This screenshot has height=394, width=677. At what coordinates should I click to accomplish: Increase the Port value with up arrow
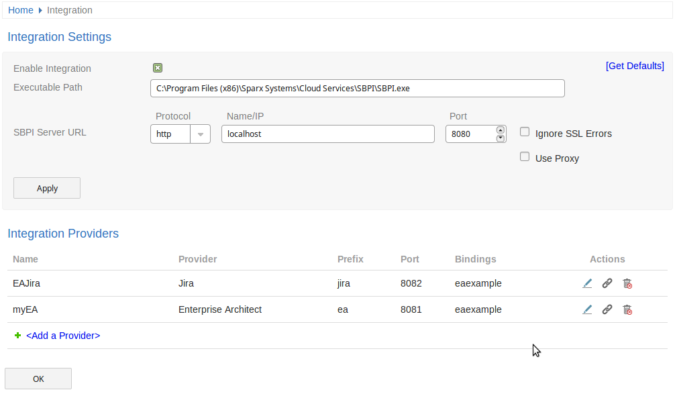[501, 130]
